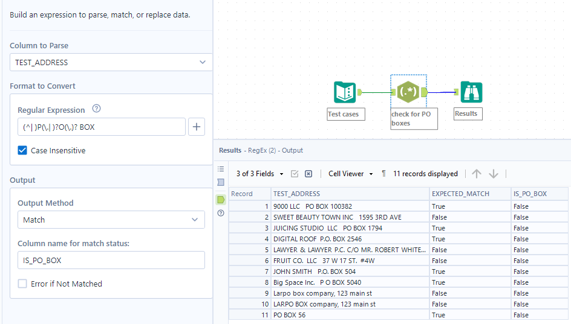571x324 pixels.
Task: Click the regular expression help icon
Action: (96, 109)
